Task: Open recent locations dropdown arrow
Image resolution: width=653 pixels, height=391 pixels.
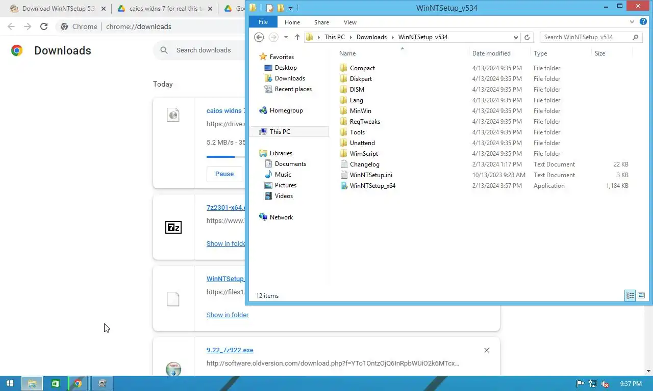Action: click(286, 37)
